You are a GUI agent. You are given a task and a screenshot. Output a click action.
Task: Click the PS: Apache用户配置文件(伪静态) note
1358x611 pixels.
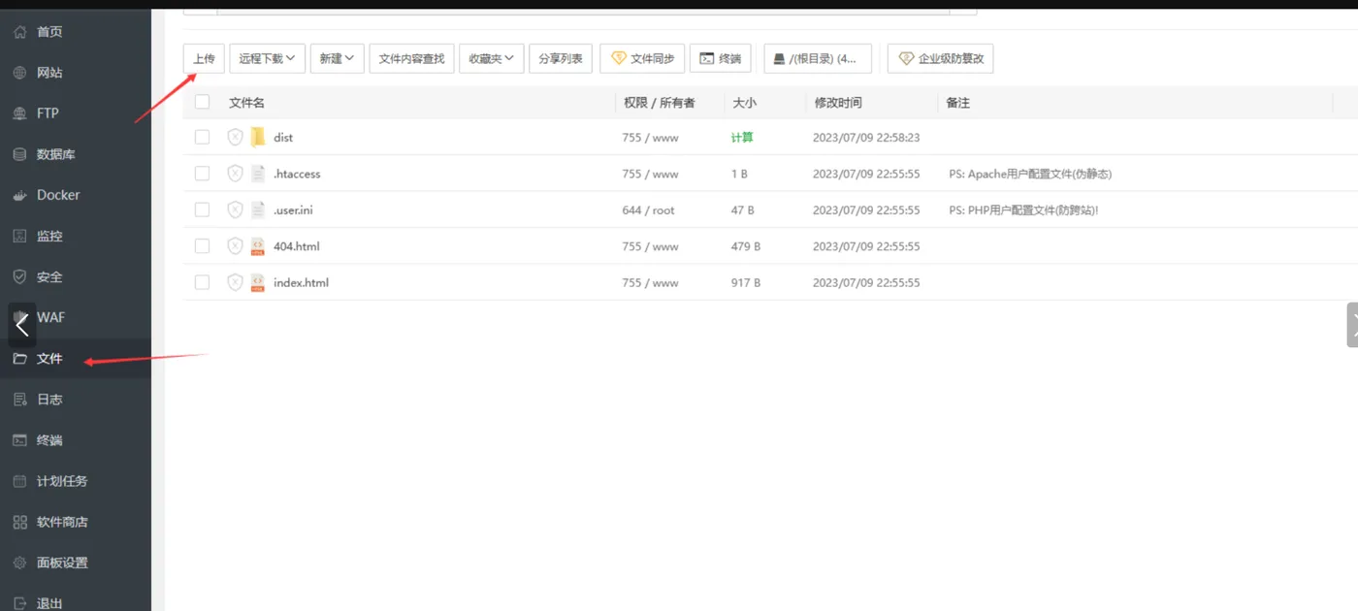pos(1030,174)
